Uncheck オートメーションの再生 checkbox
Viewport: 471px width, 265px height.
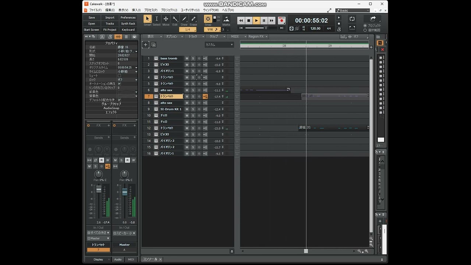pos(119,84)
